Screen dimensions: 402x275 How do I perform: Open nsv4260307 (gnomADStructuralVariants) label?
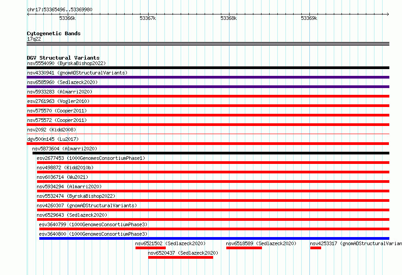coord(87,205)
